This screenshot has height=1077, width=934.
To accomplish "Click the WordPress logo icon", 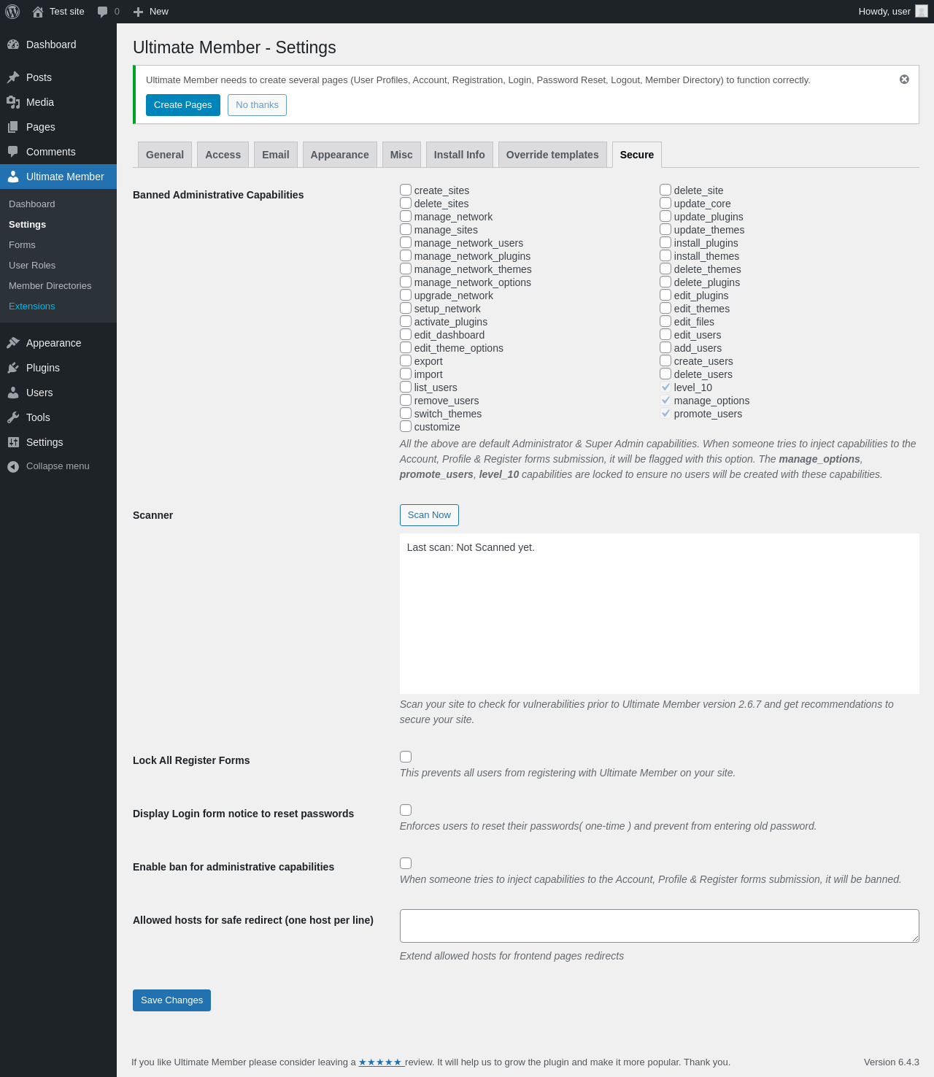I will [x=12, y=12].
